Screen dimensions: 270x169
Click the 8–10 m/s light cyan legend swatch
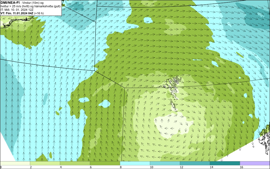pos(135,163)
